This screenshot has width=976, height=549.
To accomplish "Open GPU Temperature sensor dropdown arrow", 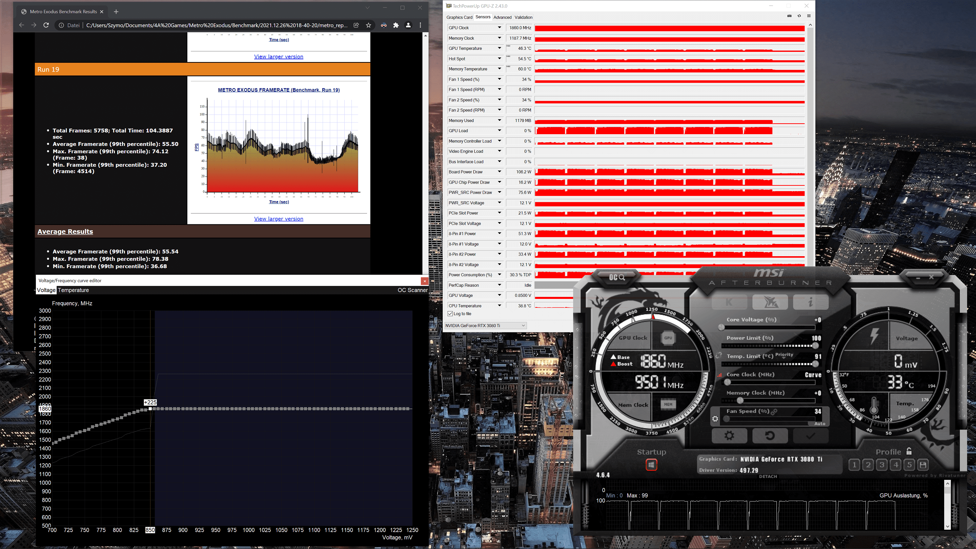I will (x=500, y=48).
